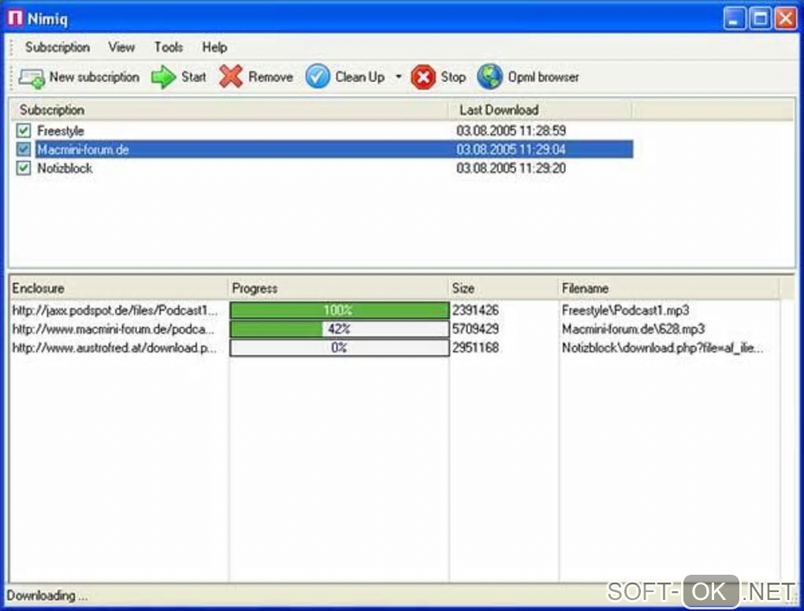
Task: Click the Nimiq app icon in title bar
Action: (15, 18)
